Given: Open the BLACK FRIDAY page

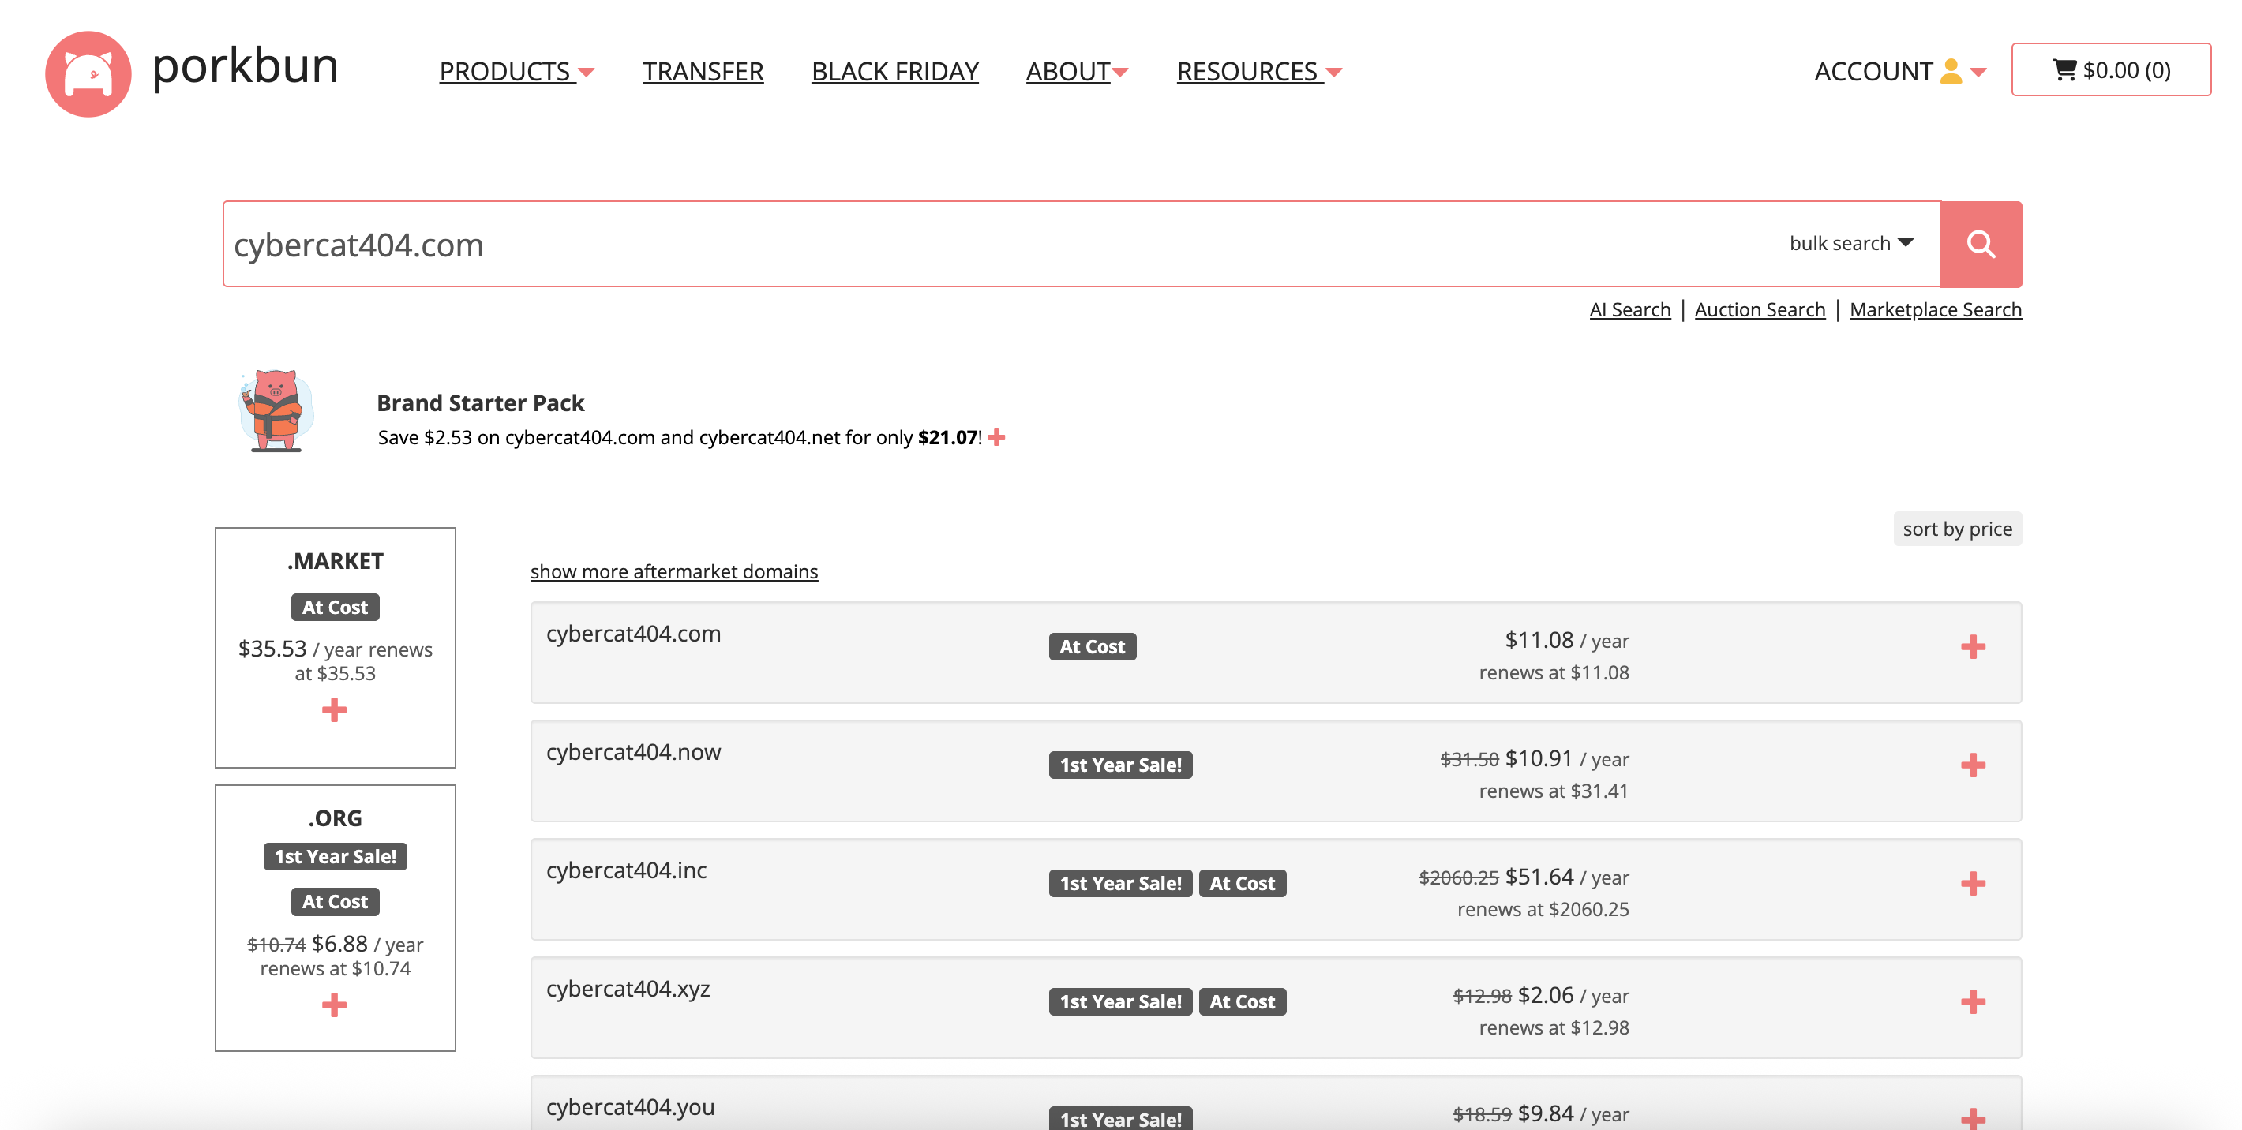Looking at the screenshot, I should (x=894, y=71).
